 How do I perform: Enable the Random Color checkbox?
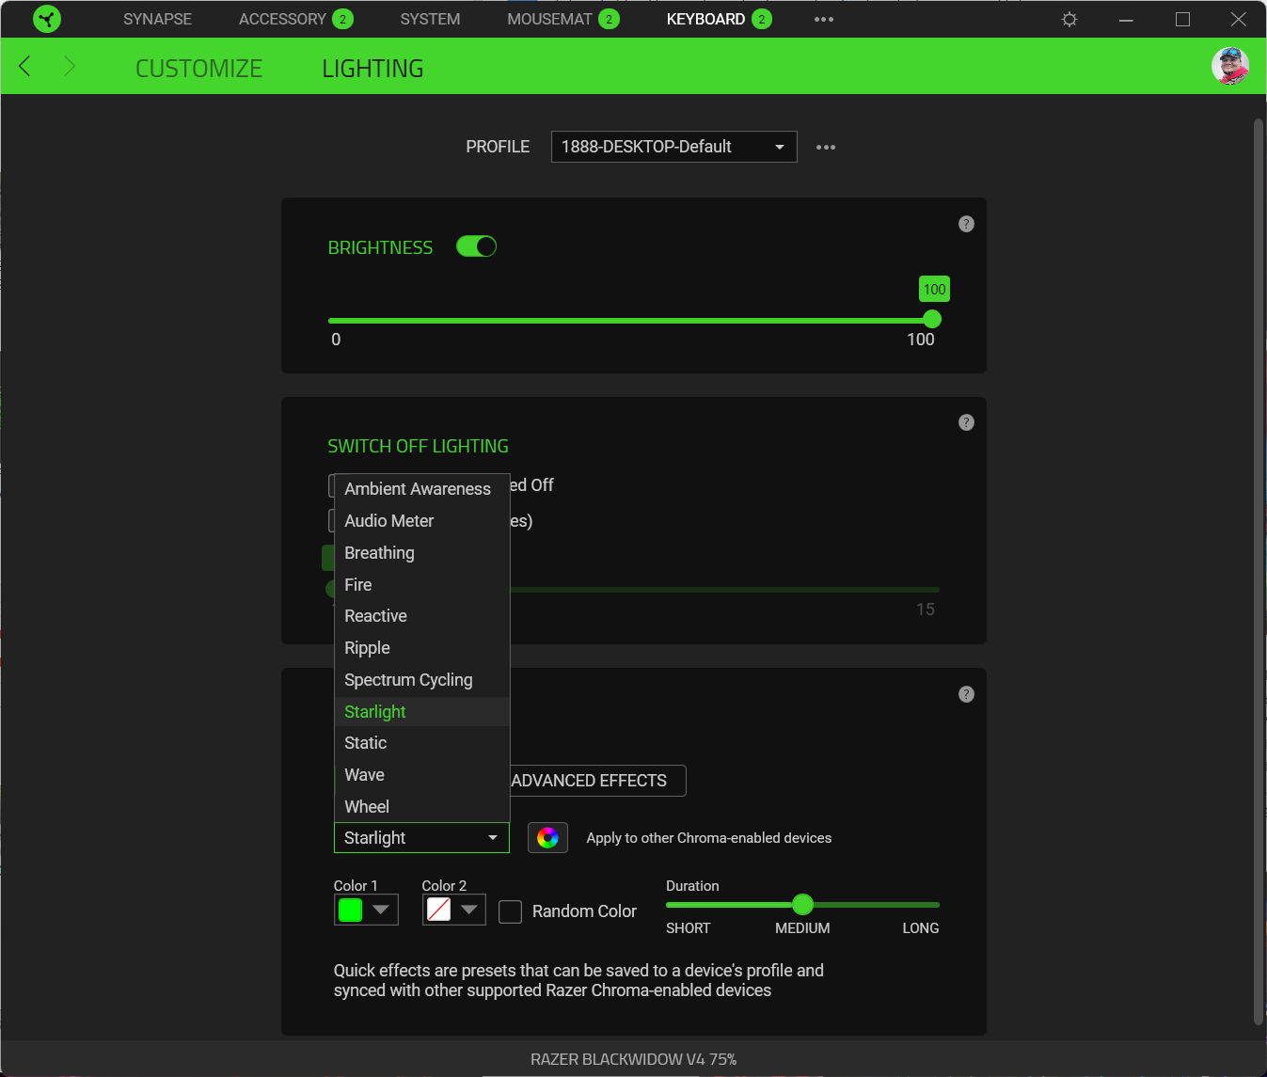point(510,911)
